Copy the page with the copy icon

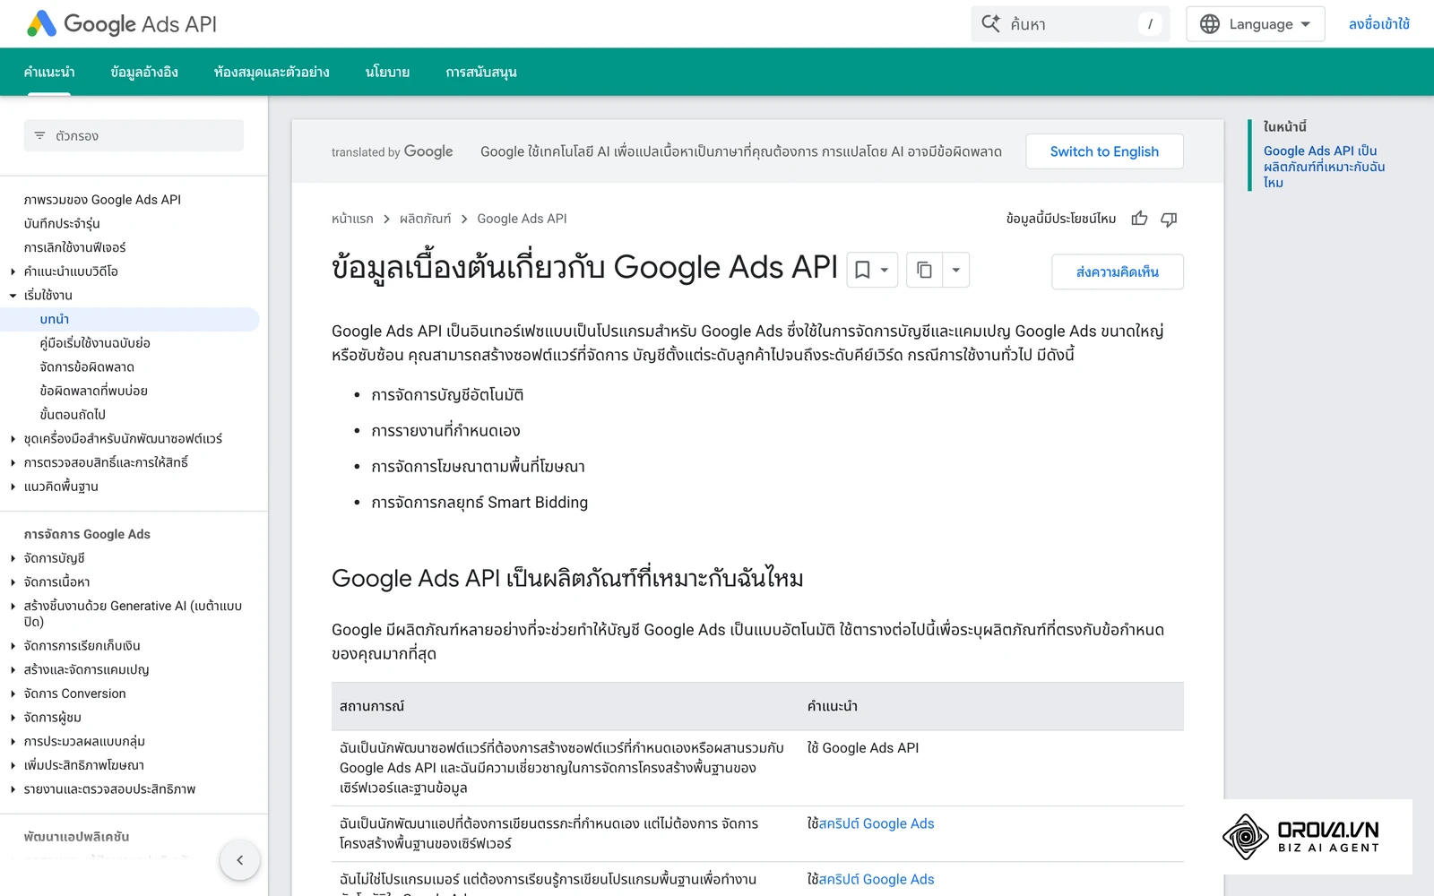924,270
